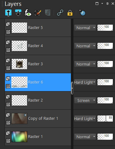Toggle auto-hide pin for Layers panel
The height and width of the screenshot is (149, 115).
point(107,4)
